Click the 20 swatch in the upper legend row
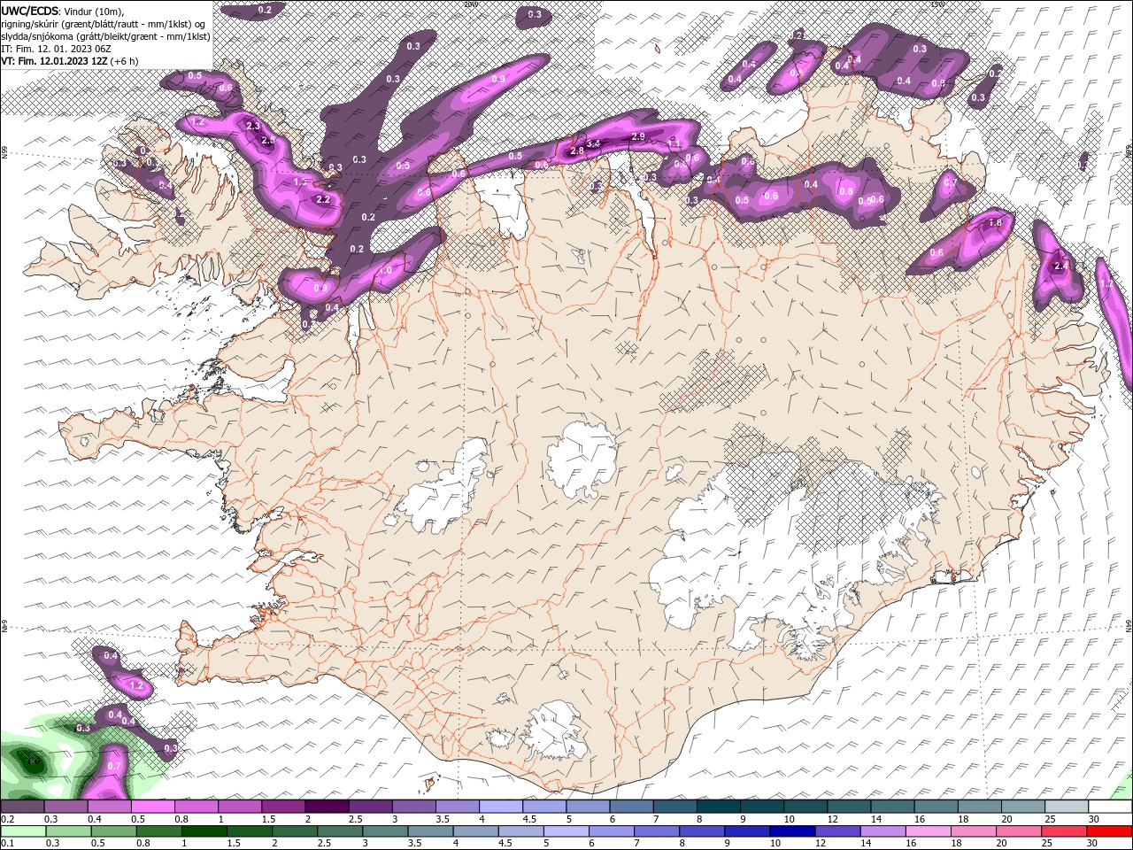1133x850 pixels. [1023, 807]
